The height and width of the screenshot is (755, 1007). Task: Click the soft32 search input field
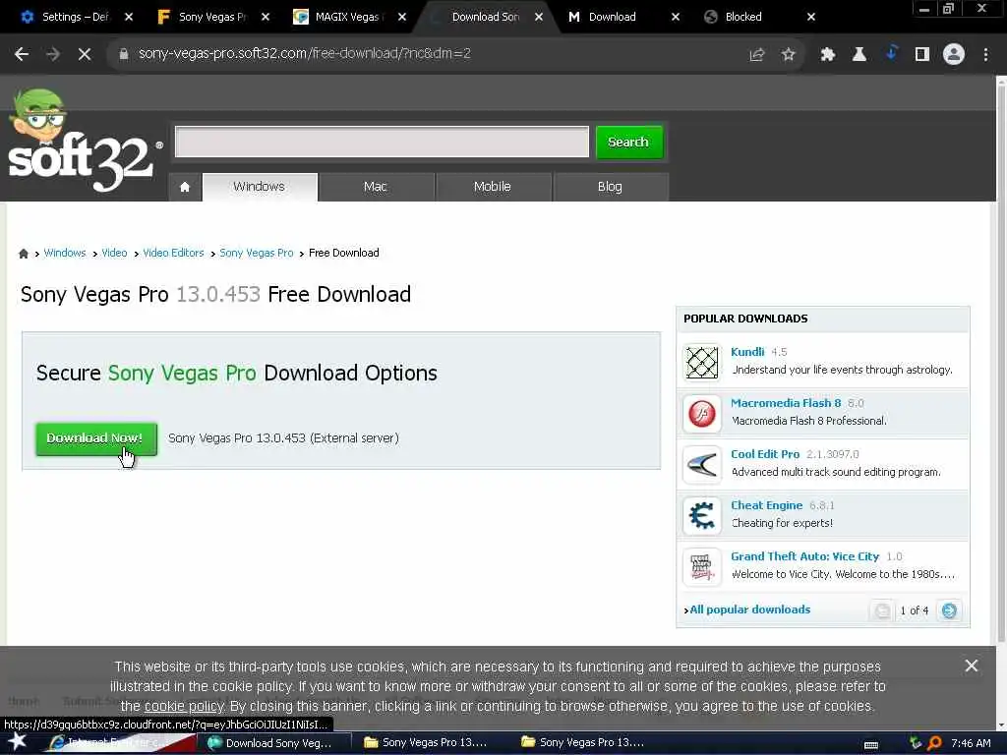click(382, 142)
